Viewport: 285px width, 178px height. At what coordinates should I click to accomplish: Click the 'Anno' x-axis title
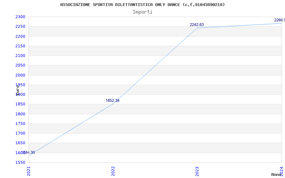(x=276, y=174)
